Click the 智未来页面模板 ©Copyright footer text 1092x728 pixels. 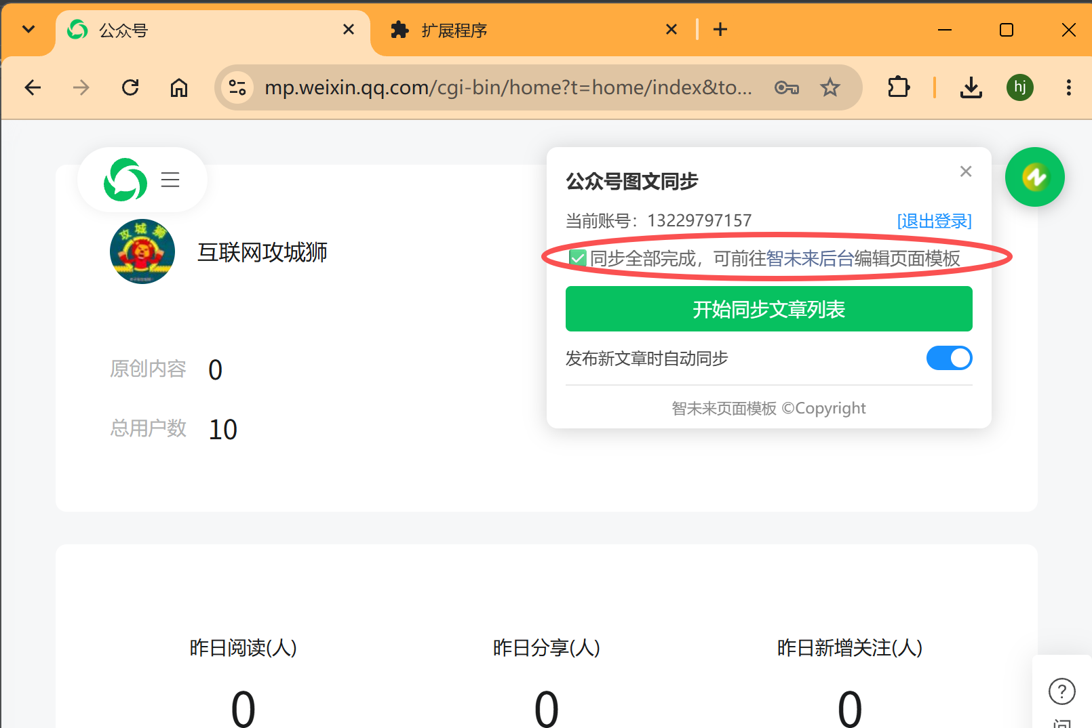(x=769, y=408)
